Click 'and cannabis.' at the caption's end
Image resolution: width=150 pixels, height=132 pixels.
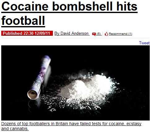point(15,129)
